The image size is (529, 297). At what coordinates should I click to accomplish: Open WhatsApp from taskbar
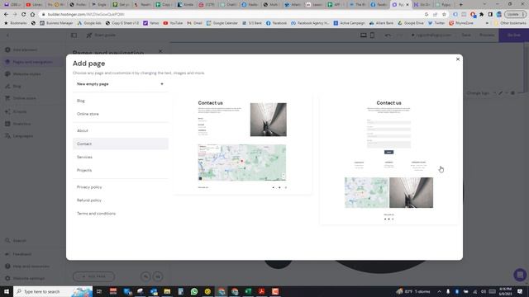(194, 291)
